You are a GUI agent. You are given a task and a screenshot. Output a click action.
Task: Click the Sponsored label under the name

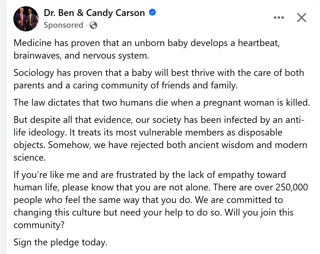[63, 25]
